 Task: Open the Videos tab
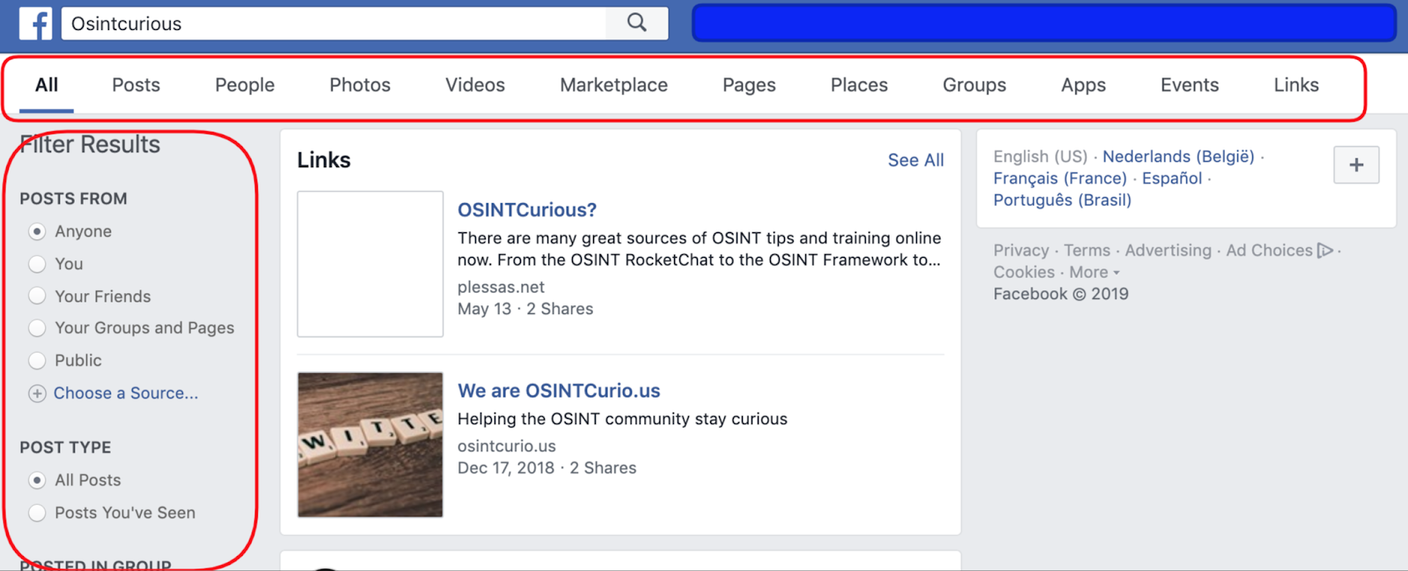475,85
